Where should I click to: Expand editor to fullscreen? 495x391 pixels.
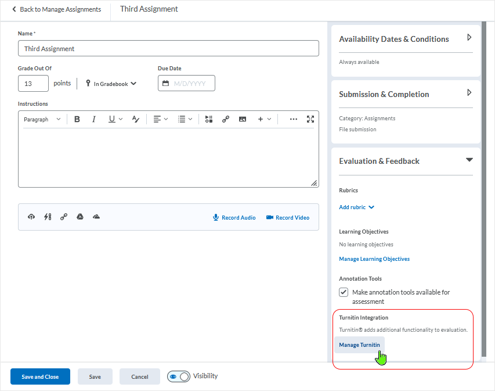tap(310, 119)
